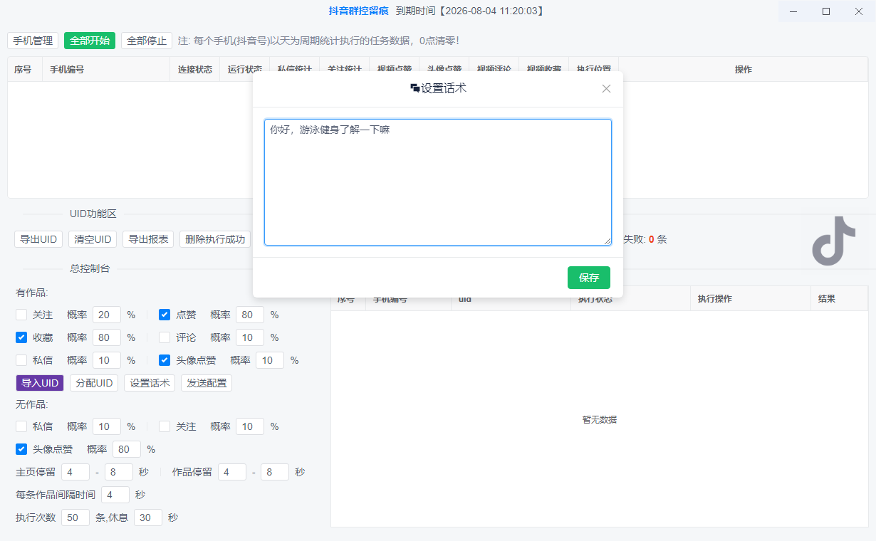Click the 导出UID button
The width and height of the screenshot is (876, 541).
pos(38,239)
